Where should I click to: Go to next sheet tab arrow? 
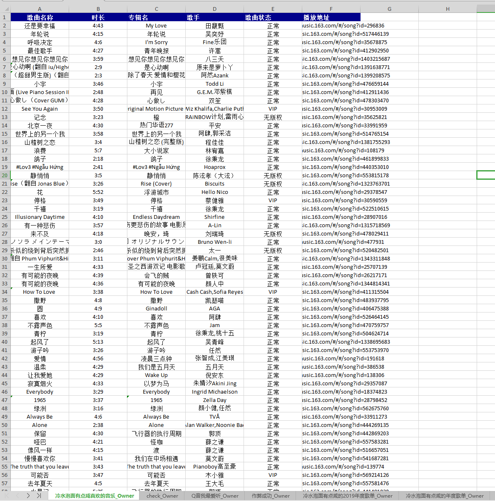28,496
